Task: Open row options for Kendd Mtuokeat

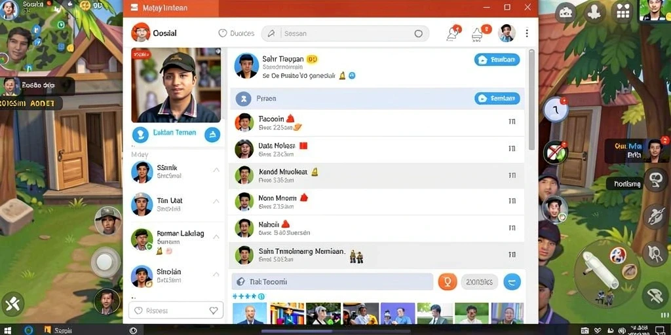Action: [512, 175]
